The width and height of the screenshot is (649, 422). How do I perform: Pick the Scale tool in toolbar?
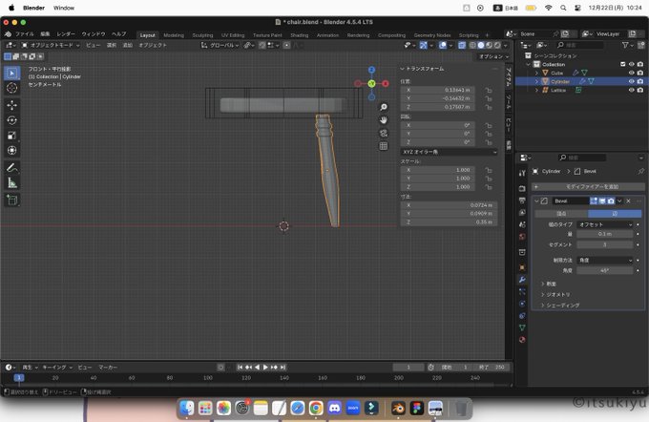pyautogui.click(x=12, y=136)
